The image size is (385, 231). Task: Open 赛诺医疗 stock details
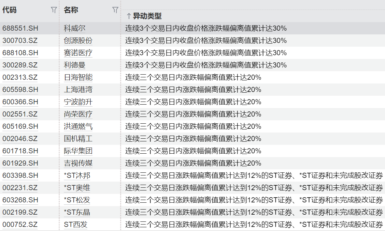click(78, 53)
